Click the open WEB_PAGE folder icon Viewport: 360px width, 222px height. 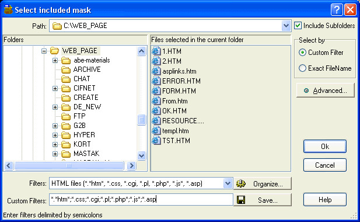click(x=55, y=51)
